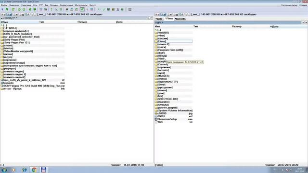Open right panel directory history arrow
Screen dimensions: 308x173
(x=306, y=23)
